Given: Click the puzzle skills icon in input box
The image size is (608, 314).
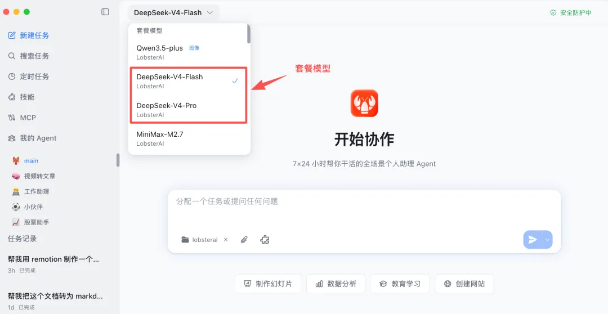Looking at the screenshot, I should (x=265, y=240).
